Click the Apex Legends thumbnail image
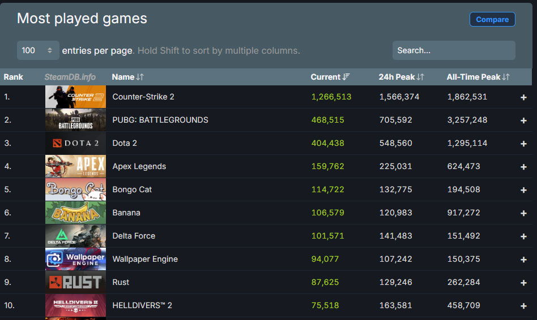Image resolution: width=537 pixels, height=320 pixels. (x=75, y=166)
